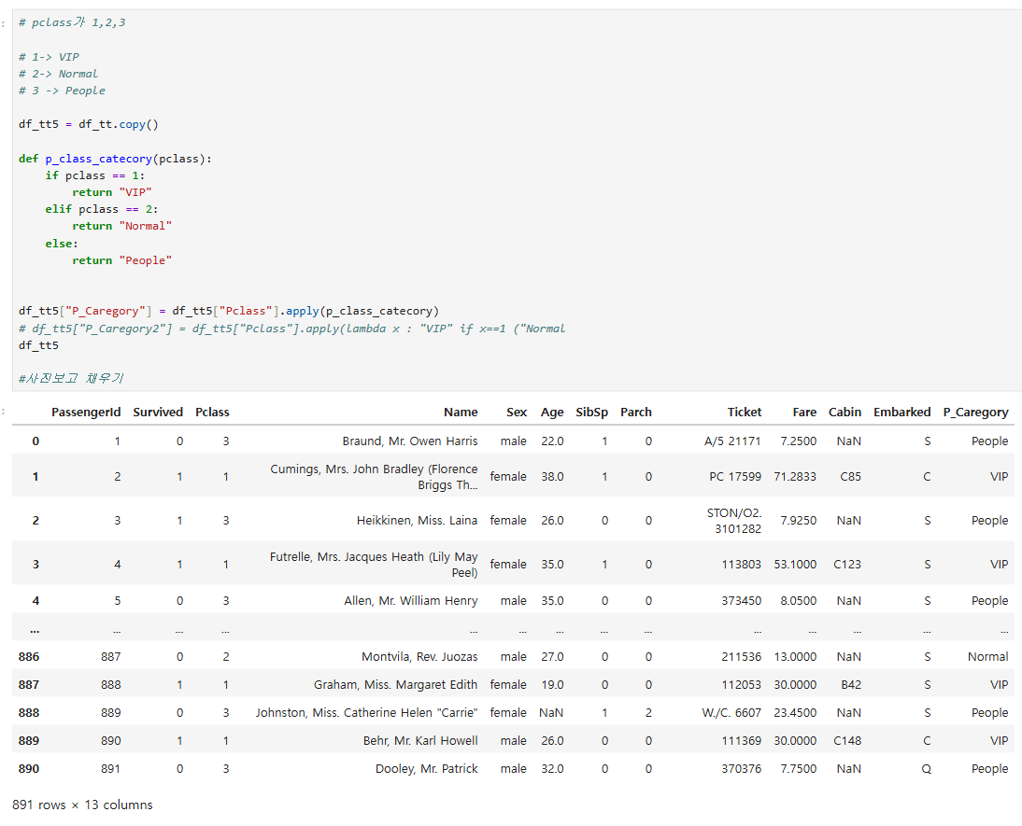The width and height of the screenshot is (1022, 826).
Task: Click the P_Caregory column header
Action: click(975, 412)
